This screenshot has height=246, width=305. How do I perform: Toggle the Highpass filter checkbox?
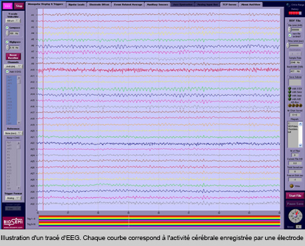pos(7,42)
